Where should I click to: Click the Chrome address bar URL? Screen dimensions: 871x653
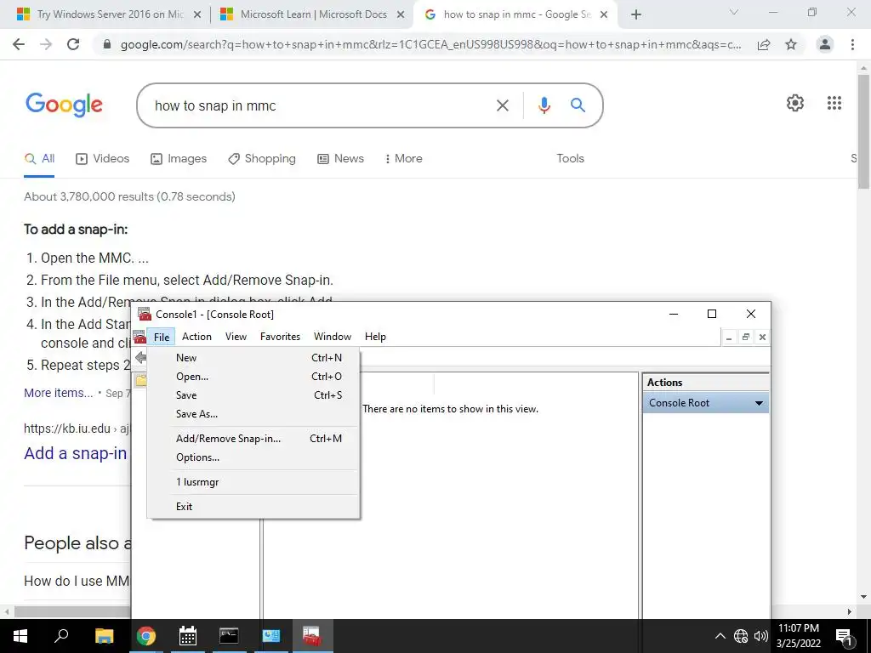pos(430,44)
